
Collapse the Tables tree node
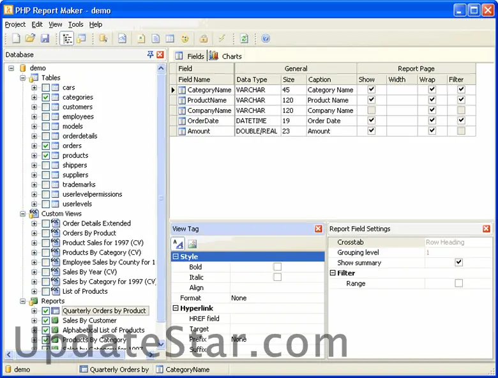click(x=22, y=78)
